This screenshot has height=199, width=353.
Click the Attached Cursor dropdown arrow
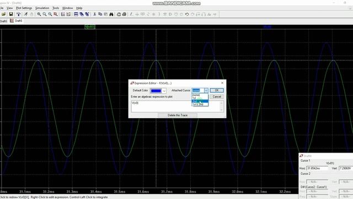206,91
